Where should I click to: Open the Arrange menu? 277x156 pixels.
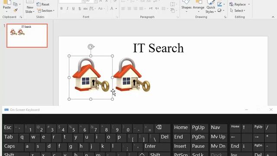199,6
